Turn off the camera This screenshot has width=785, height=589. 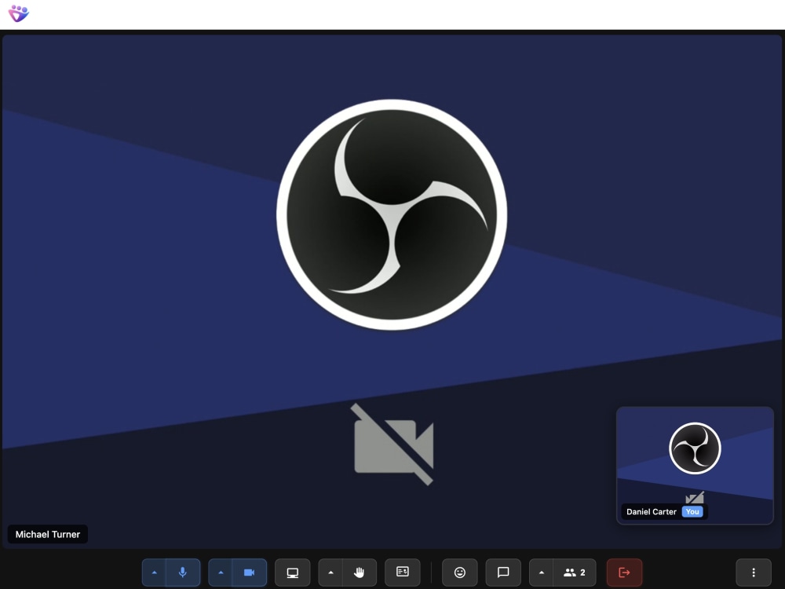pos(249,572)
